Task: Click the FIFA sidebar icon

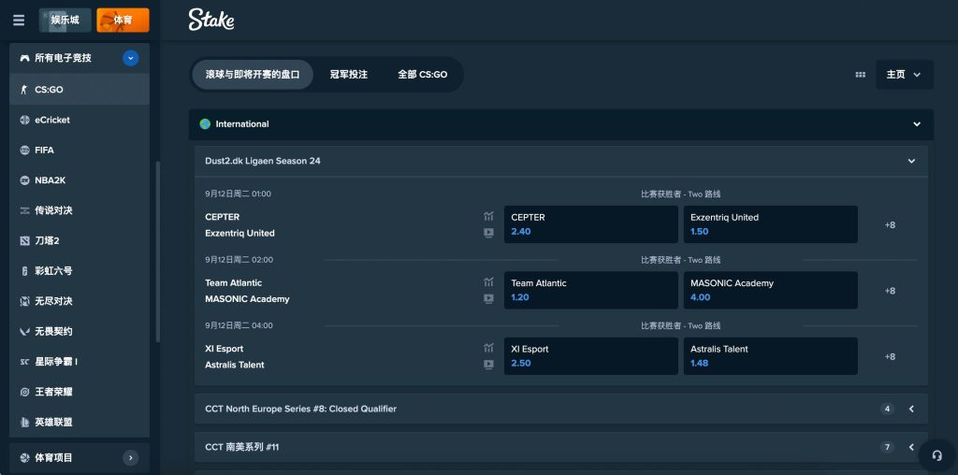Action: 24,151
